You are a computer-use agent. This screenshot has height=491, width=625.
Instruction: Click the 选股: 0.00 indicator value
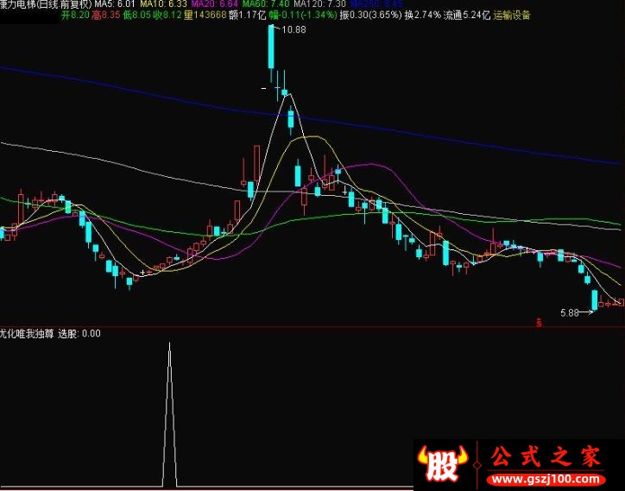pyautogui.click(x=79, y=334)
